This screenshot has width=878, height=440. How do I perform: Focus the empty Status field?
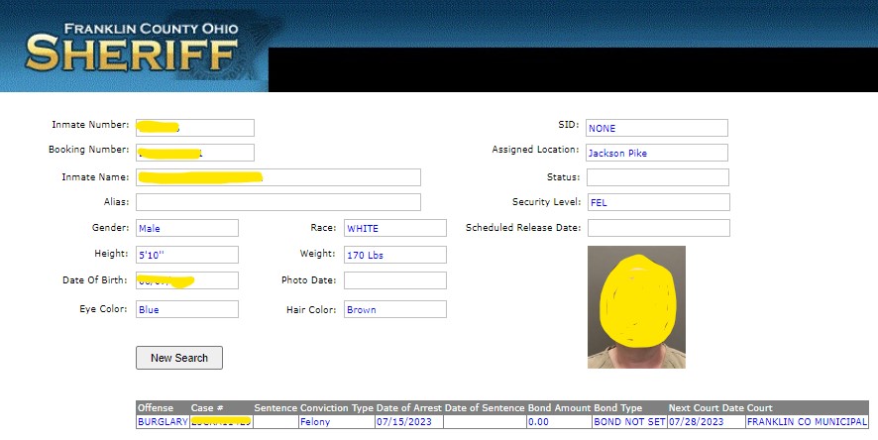pyautogui.click(x=658, y=177)
